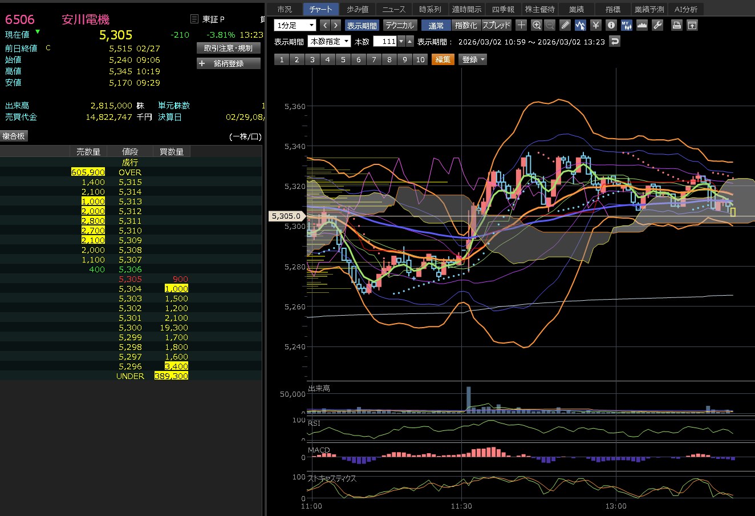Click the 取引注意・規制 button
Image resolution: width=755 pixels, height=516 pixels.
point(229,49)
